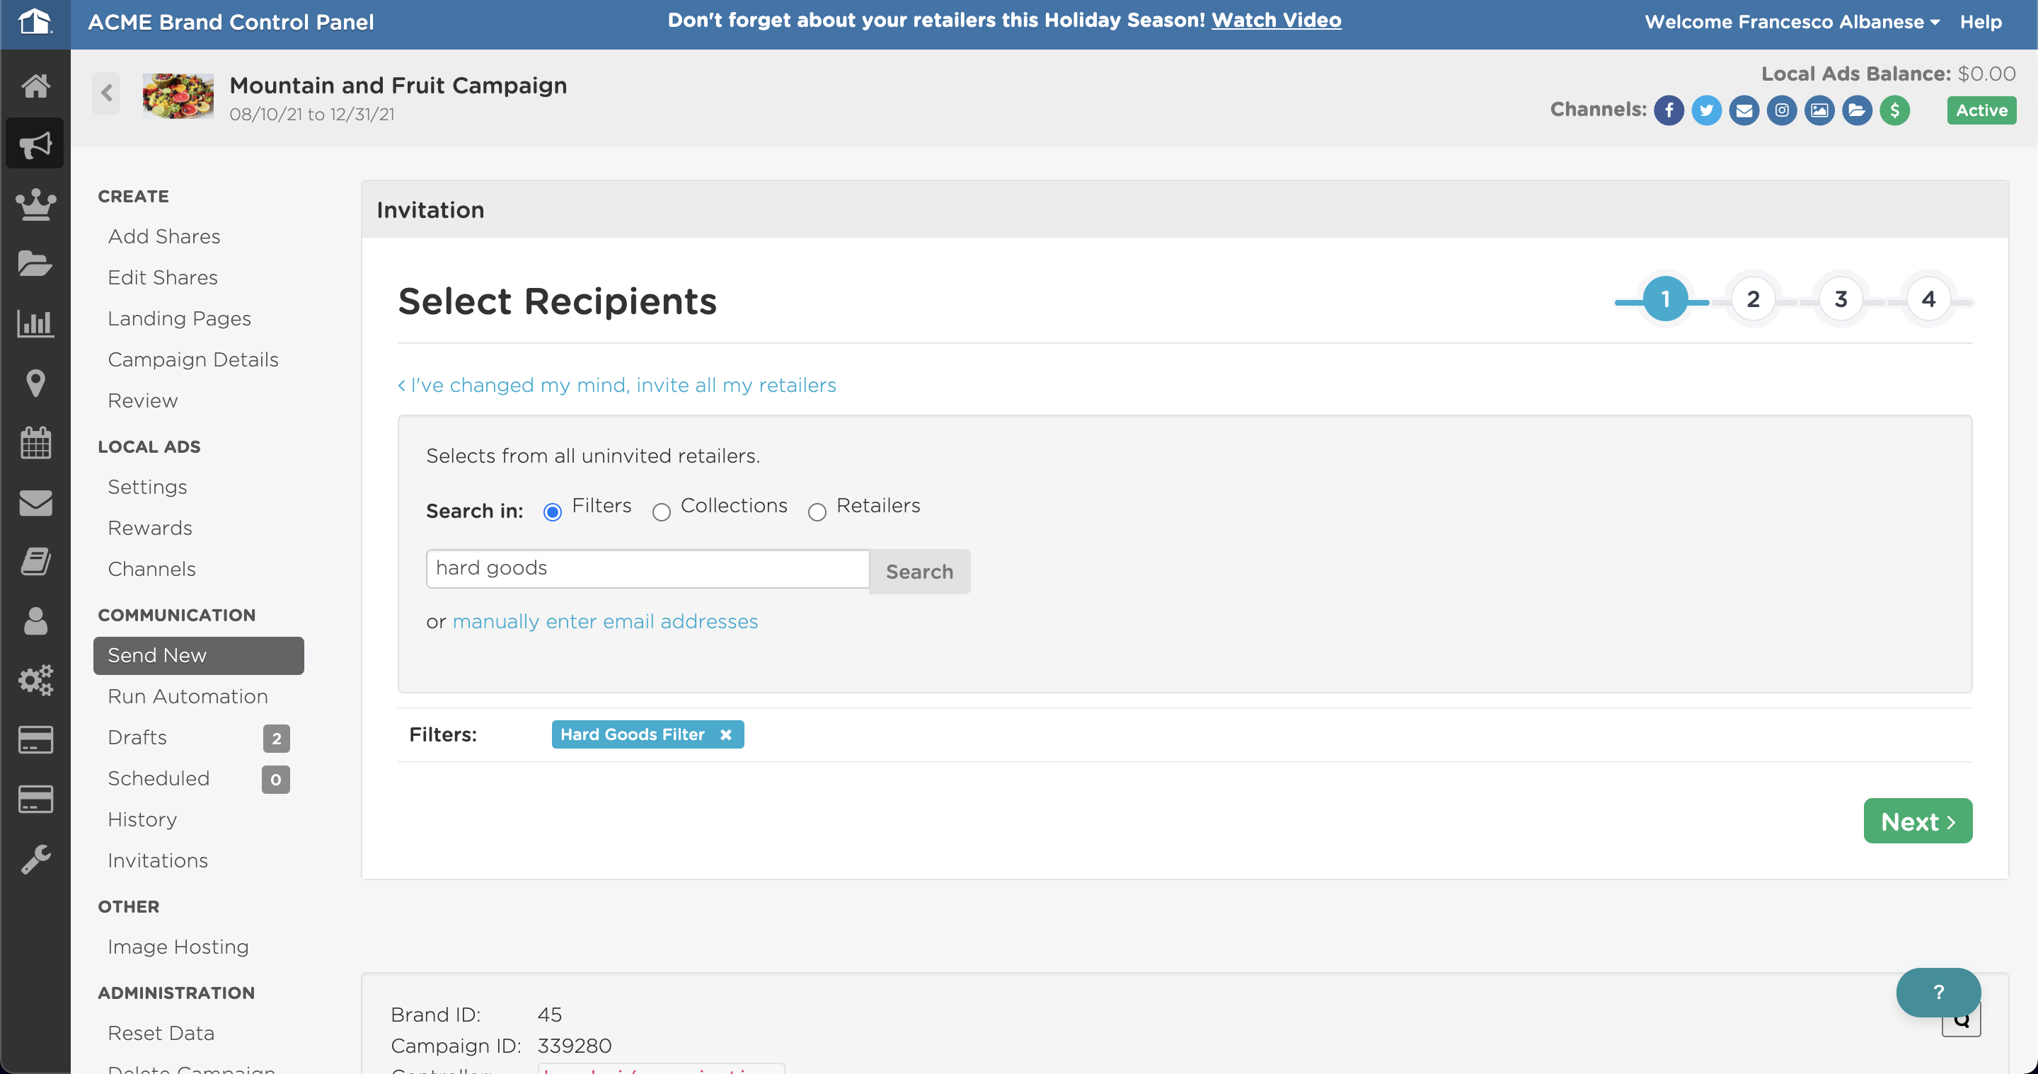Click the Search button
Screen dimensions: 2038x1074
[x=919, y=571]
